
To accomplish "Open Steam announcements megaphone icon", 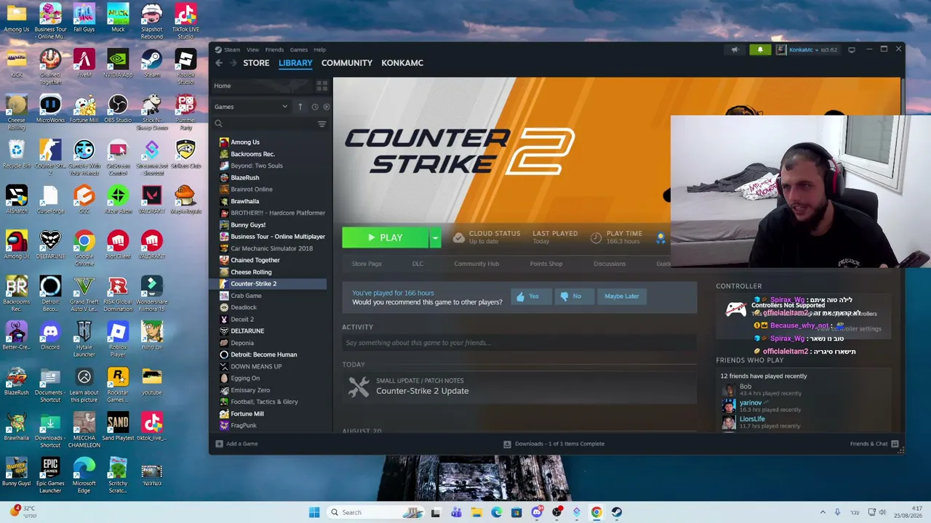I will [735, 49].
